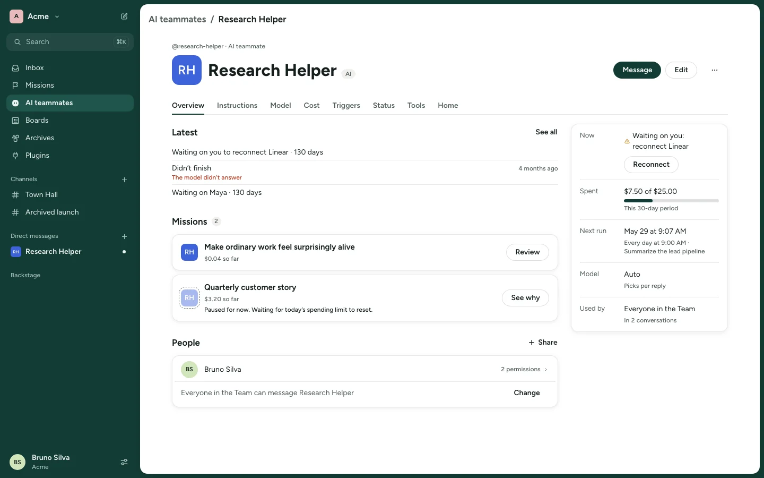
Task: Click the BS avatar in People list
Action: [189, 370]
